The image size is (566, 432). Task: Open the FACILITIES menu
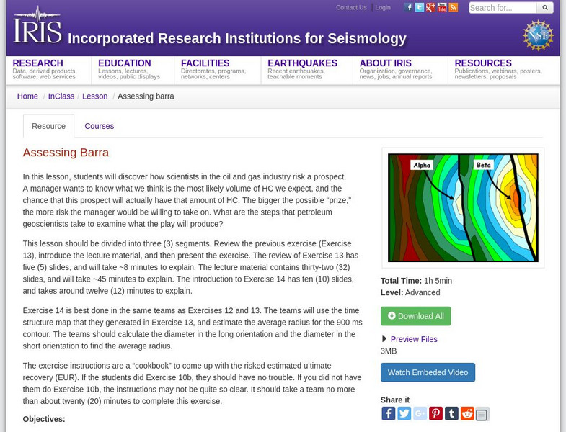pos(205,63)
